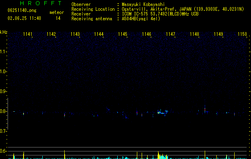Click the date stamp 02.06.25 11:40
This screenshot has height=159, width=251.
[24, 18]
